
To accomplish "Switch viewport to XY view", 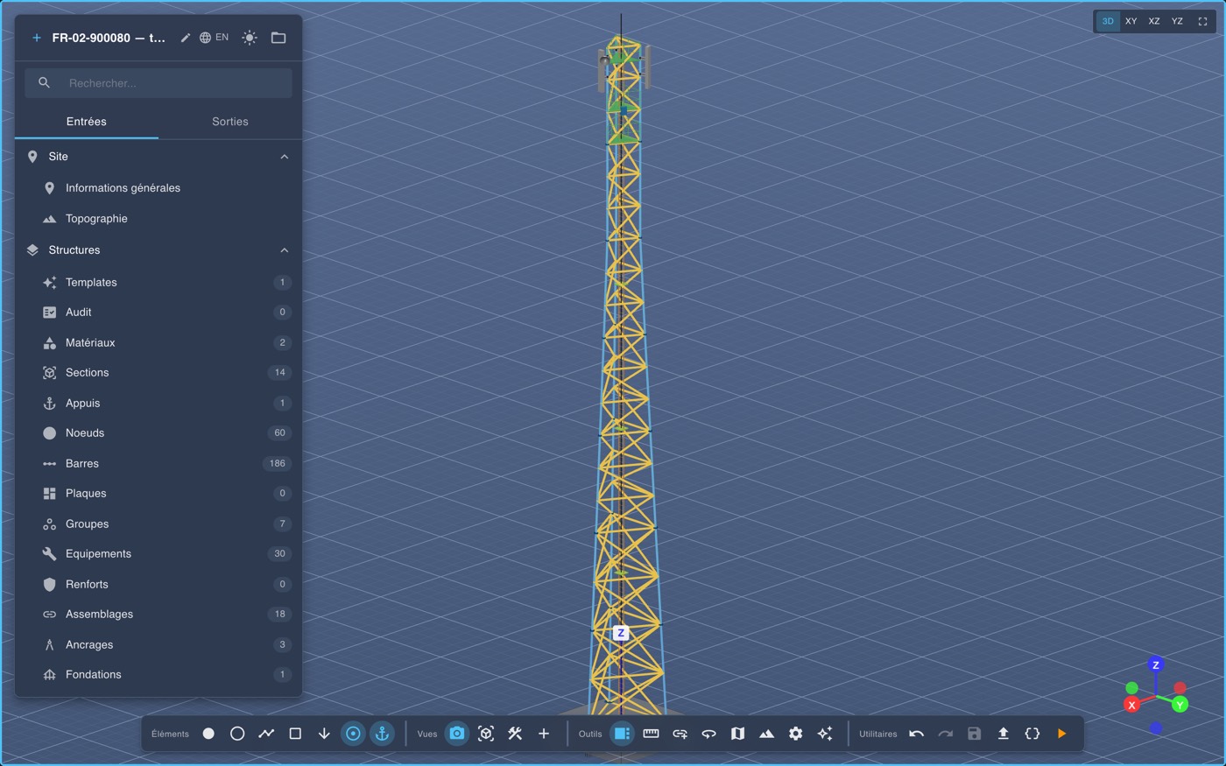I will [1131, 21].
